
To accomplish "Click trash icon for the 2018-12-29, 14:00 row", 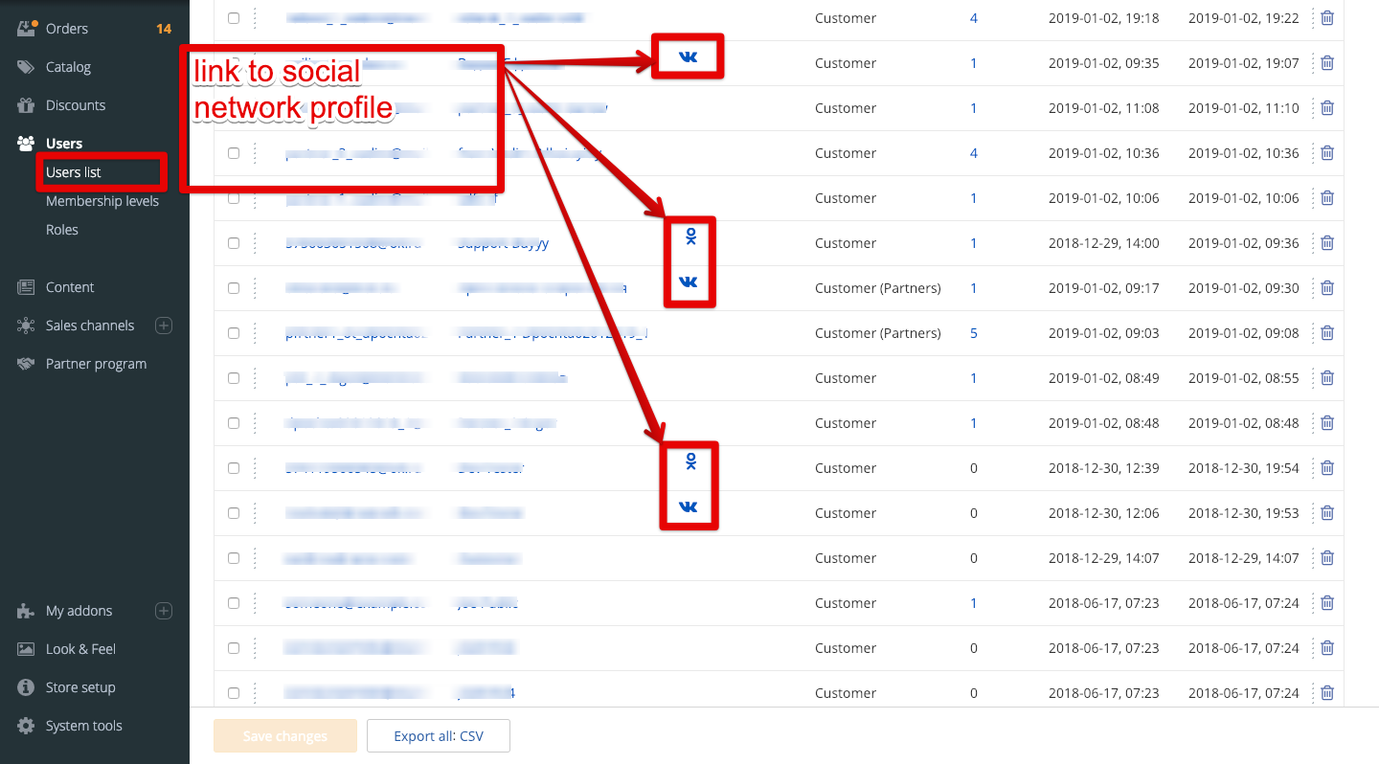I will click(x=1327, y=243).
